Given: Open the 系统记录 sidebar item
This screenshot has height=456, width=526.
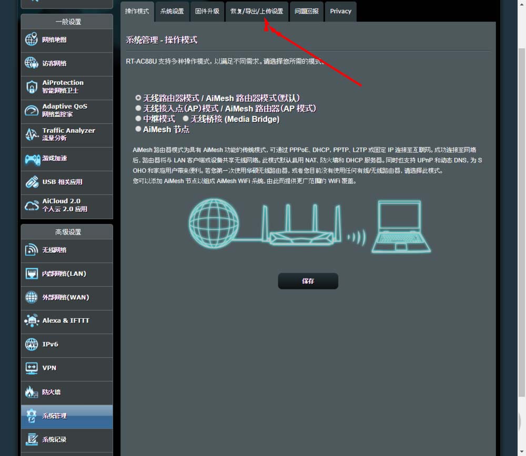Looking at the screenshot, I should [x=67, y=440].
